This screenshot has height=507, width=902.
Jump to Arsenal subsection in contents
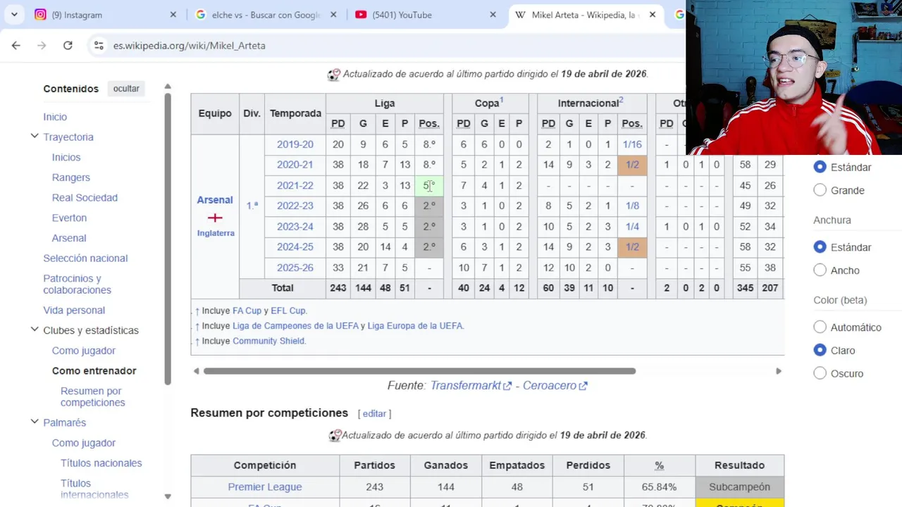click(69, 238)
